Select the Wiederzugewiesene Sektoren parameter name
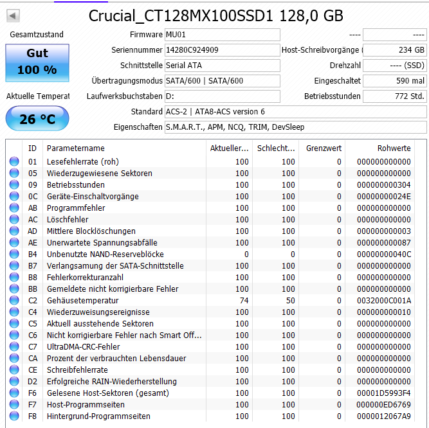Screen dimensions: 429x428 point(100,174)
